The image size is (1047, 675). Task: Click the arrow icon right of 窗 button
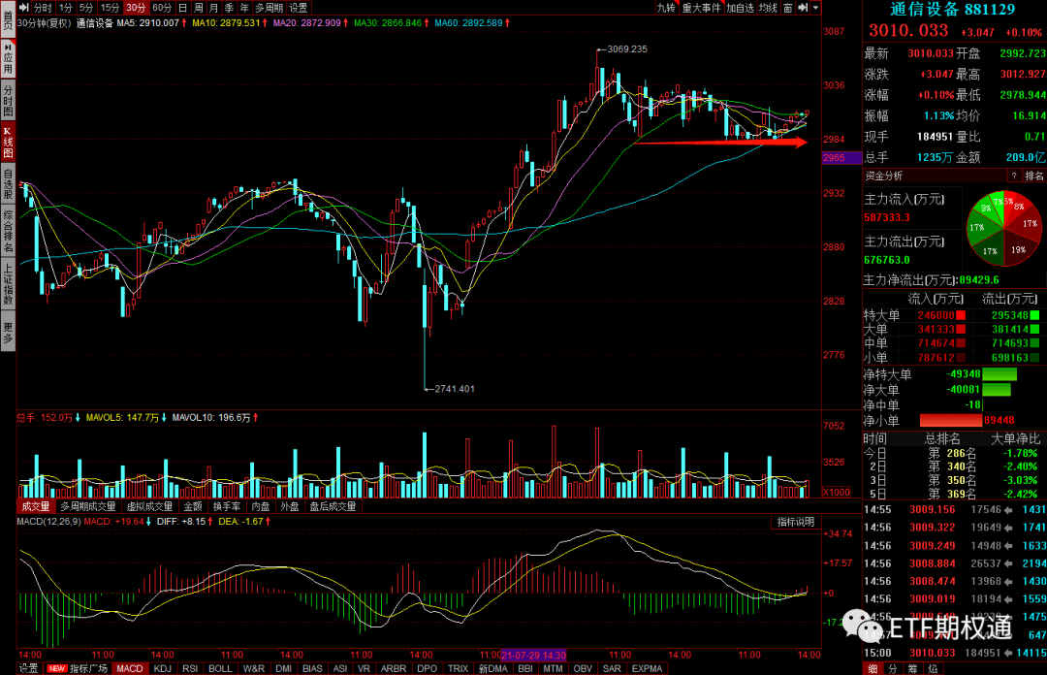tap(802, 8)
